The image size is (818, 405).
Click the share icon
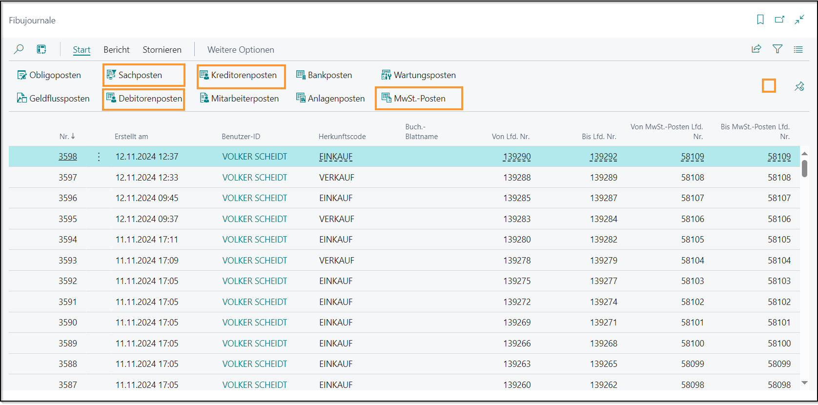click(x=756, y=49)
